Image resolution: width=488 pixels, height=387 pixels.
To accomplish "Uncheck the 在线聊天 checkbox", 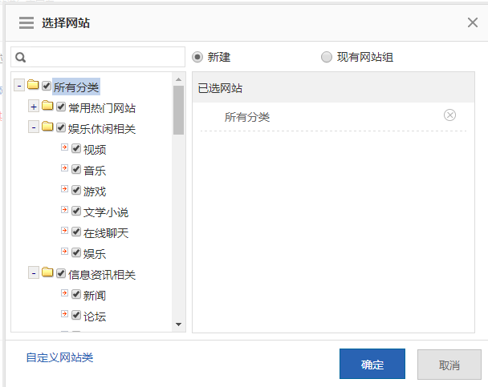I will pos(76,232).
